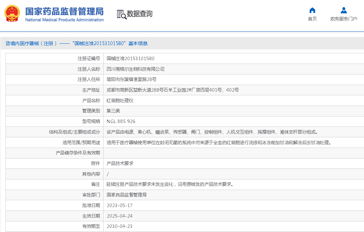This screenshot has height=232, width=364.
Task: Click the 境内医疗器械（注册）基本信息 section header
Action: (x=77, y=43)
